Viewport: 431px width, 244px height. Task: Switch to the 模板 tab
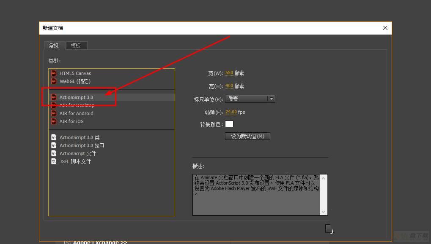[x=77, y=46]
